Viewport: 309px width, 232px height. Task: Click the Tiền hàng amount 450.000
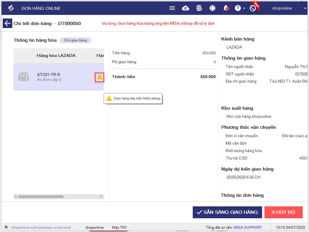pyautogui.click(x=209, y=53)
